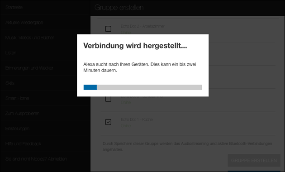285x172 pixels.
Task: Check Echo Dot 2 - Arbeitszimmer checkbox
Action: pyautogui.click(x=108, y=29)
